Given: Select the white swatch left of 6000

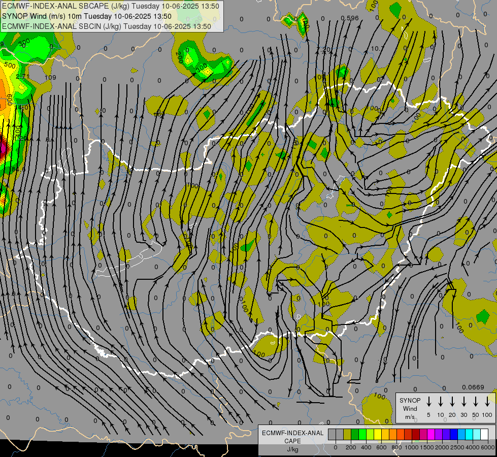Looking at the screenshot, I should coord(484,434).
